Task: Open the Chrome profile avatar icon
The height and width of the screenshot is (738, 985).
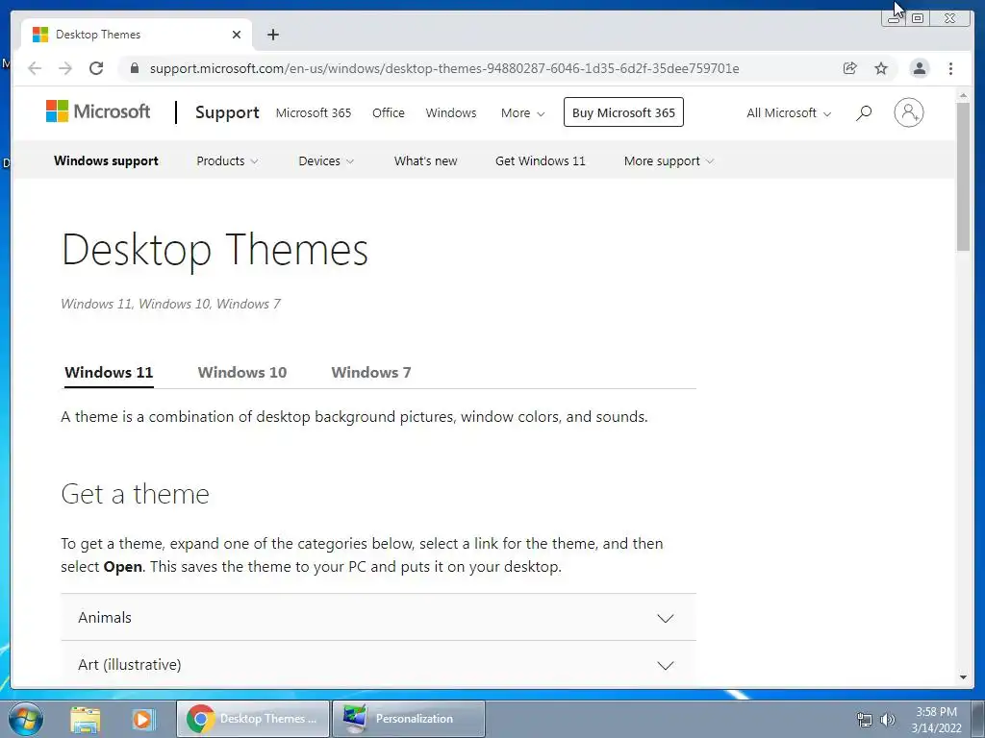Action: point(919,68)
